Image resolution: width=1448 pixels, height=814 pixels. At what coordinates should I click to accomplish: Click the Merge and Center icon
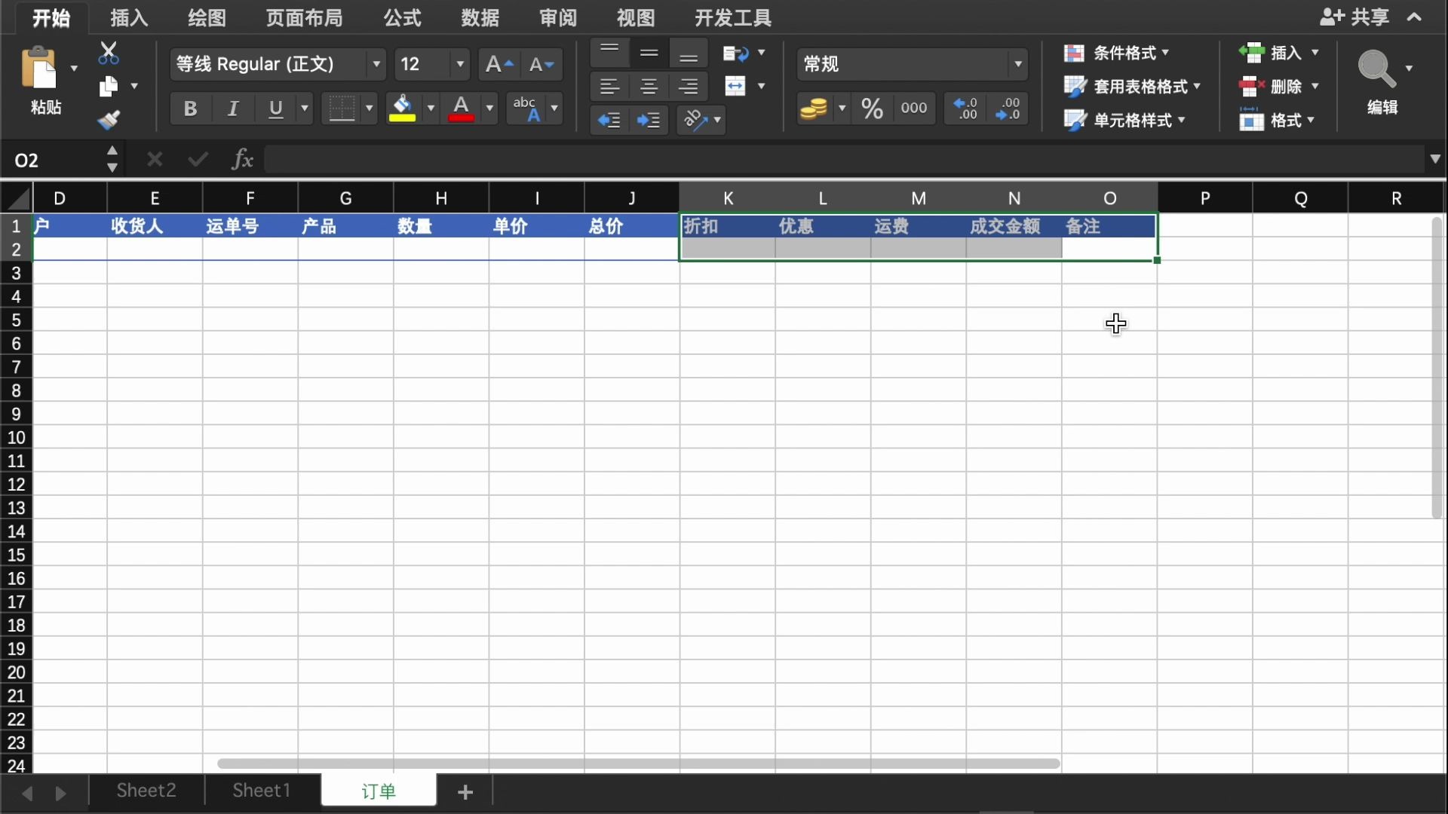point(735,86)
